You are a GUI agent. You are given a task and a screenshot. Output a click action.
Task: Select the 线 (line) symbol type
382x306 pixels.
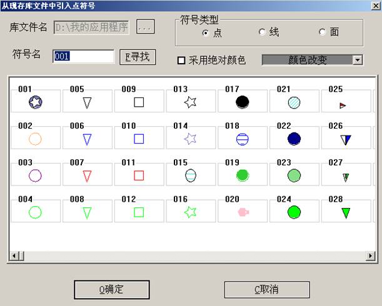coord(262,32)
